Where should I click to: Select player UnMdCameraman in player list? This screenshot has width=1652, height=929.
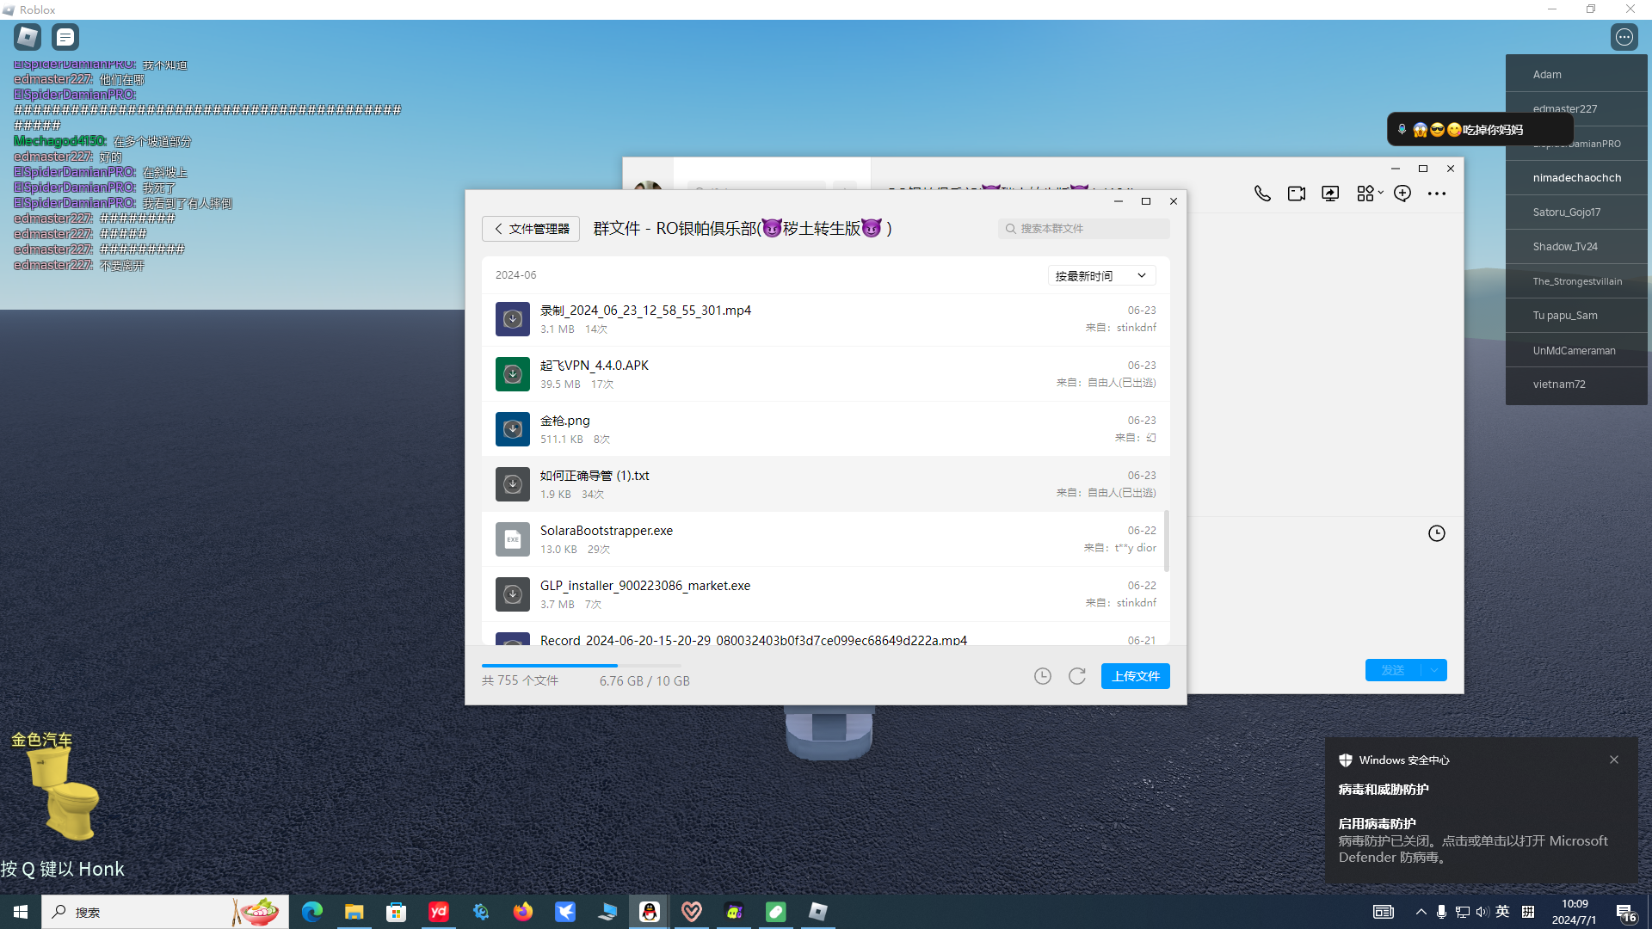(1576, 350)
